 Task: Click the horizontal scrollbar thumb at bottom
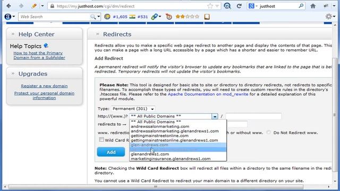click(156, 187)
